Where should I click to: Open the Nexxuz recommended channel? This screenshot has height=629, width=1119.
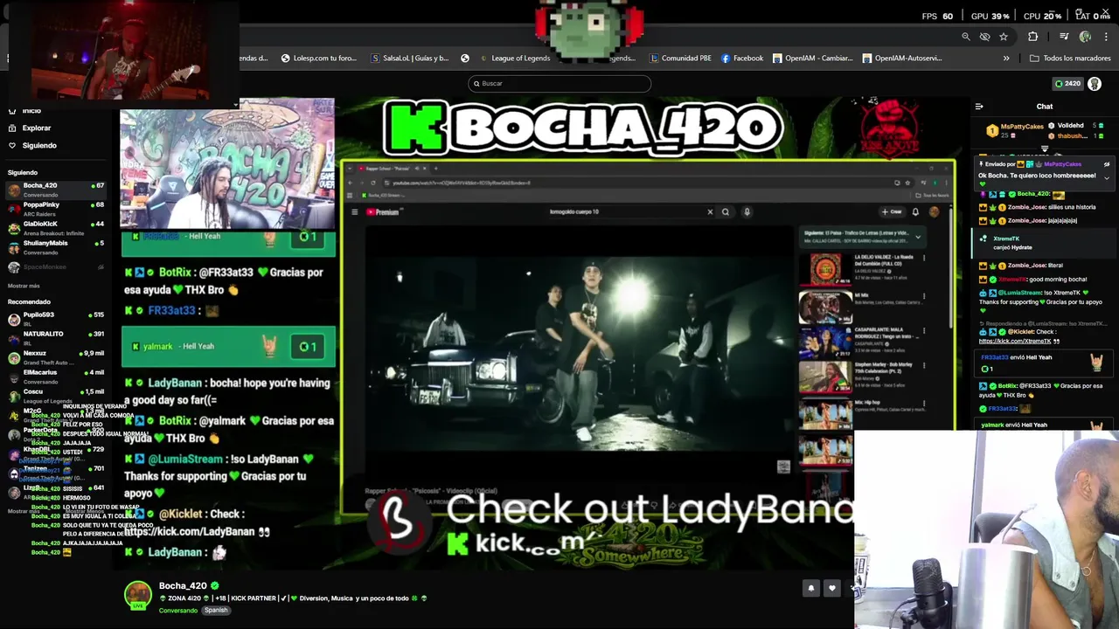56,357
